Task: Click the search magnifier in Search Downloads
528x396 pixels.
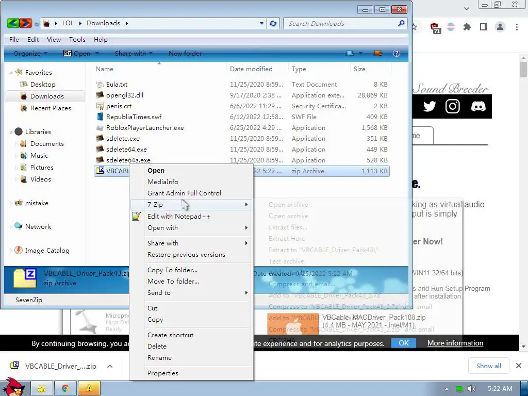Action: [x=401, y=23]
